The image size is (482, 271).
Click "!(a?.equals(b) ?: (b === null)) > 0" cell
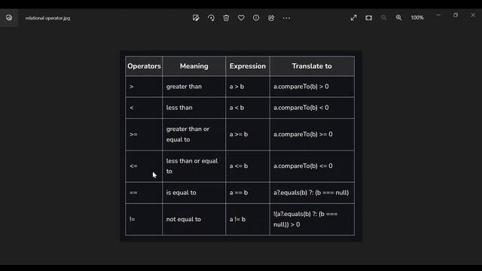[312, 219]
